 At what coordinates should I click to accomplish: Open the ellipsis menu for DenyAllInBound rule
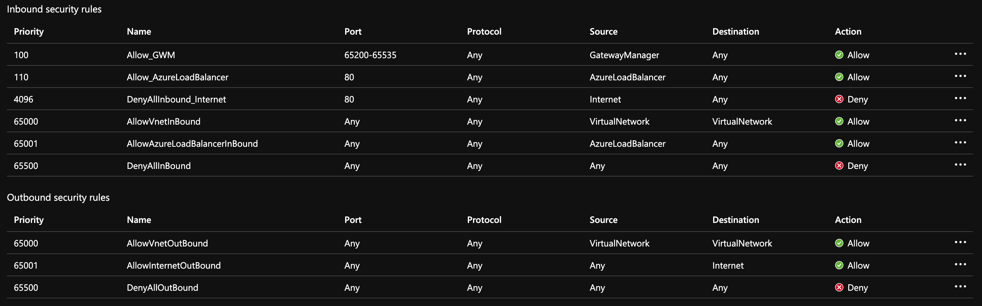(961, 165)
